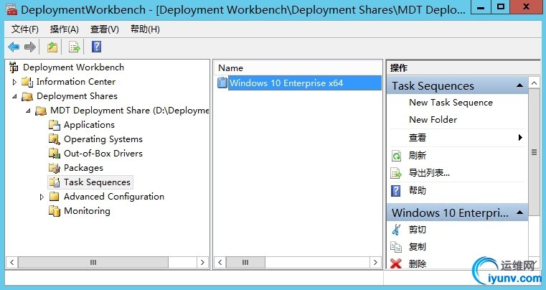This screenshot has width=546, height=290.
Task: Click the Name column header
Action: [x=298, y=68]
